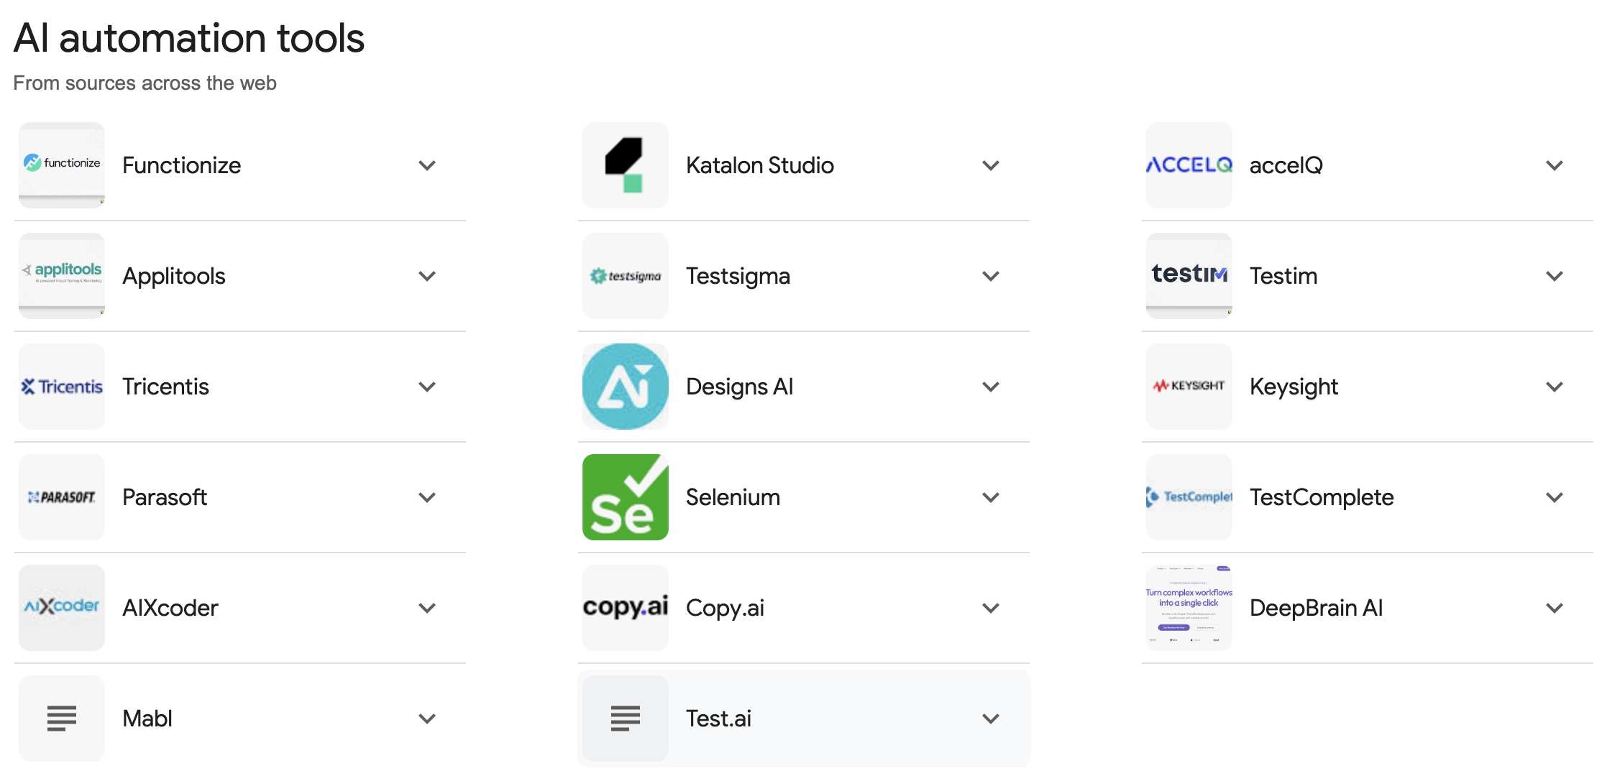The width and height of the screenshot is (1602, 776).
Task: Expand the Mabl entry chevron
Action: click(x=427, y=719)
